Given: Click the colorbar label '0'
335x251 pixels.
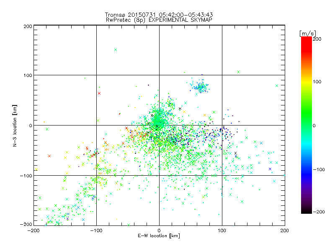Looking at the screenshot, I should 314,126.
